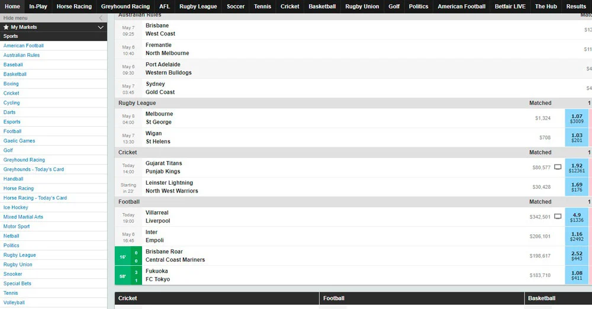Select Darts in sidebar
The height and width of the screenshot is (309, 592).
(9, 112)
